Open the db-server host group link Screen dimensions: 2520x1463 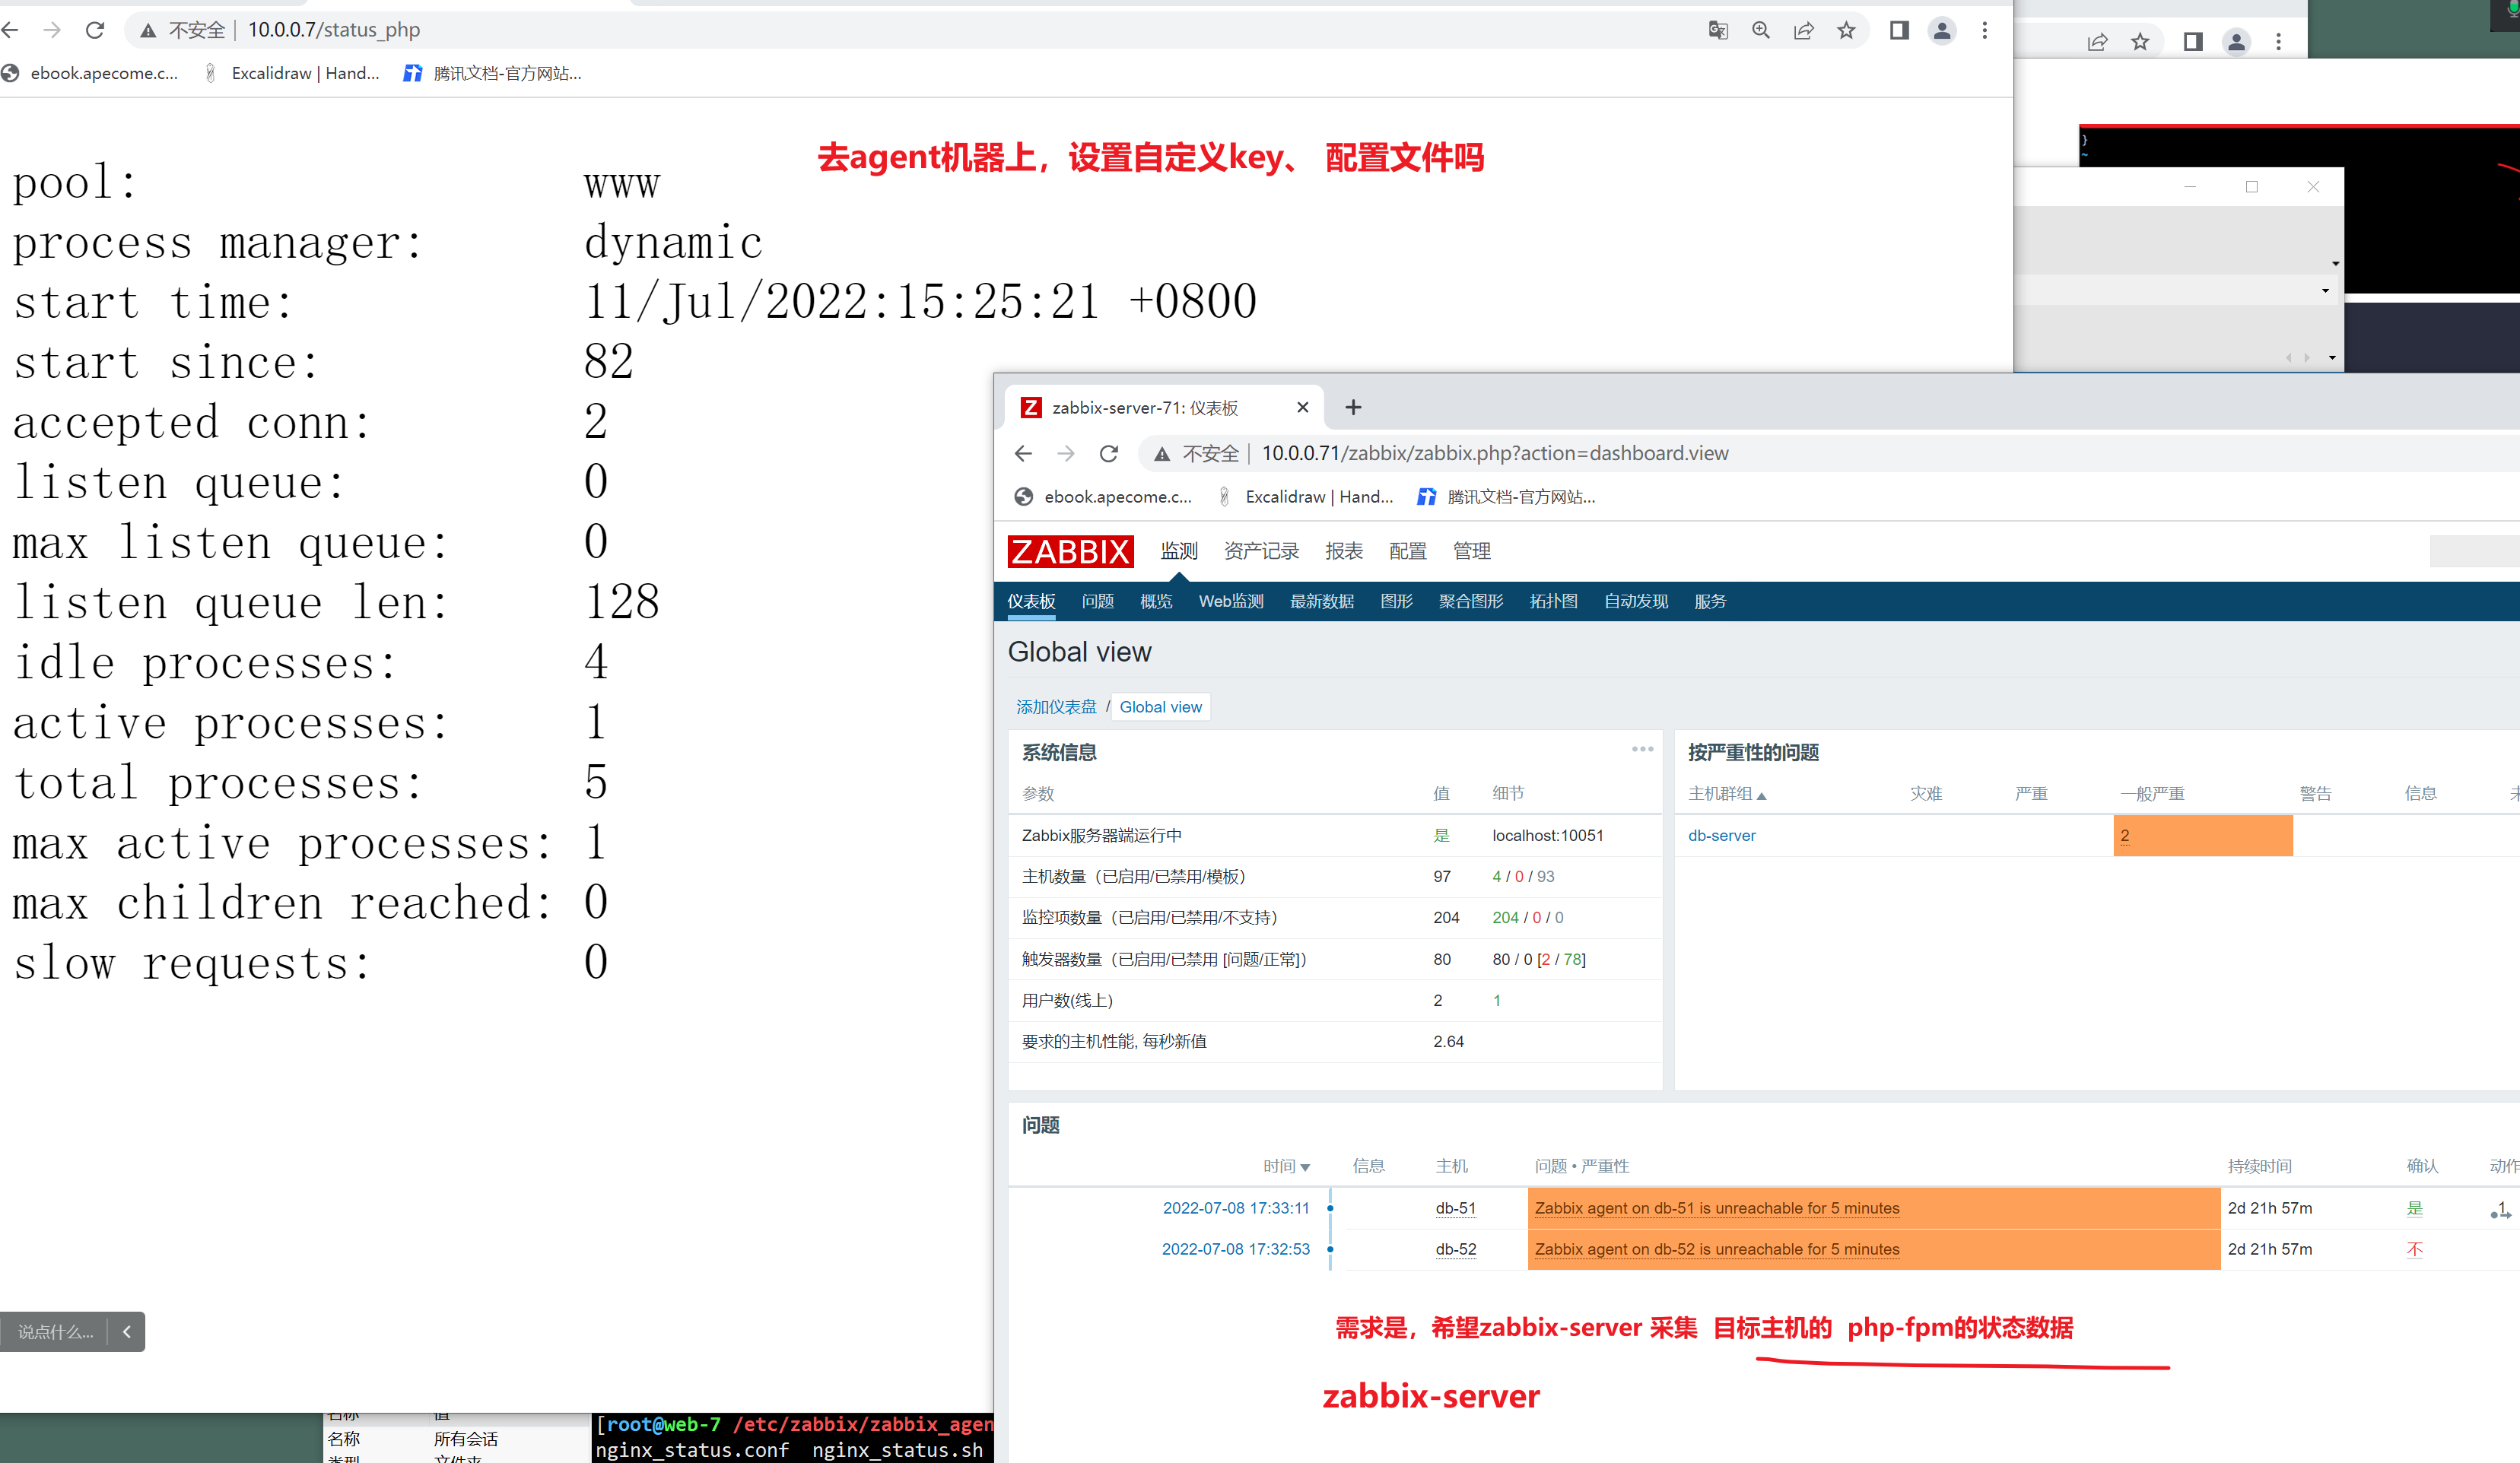click(1721, 835)
